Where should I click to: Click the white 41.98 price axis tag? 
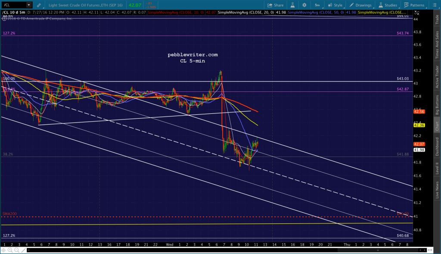pyautogui.click(x=419, y=150)
